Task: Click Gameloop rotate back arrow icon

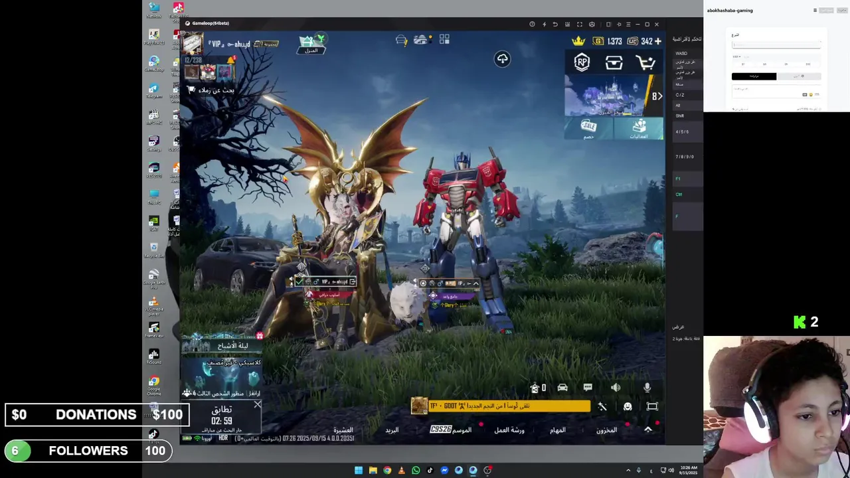Action: tap(555, 25)
